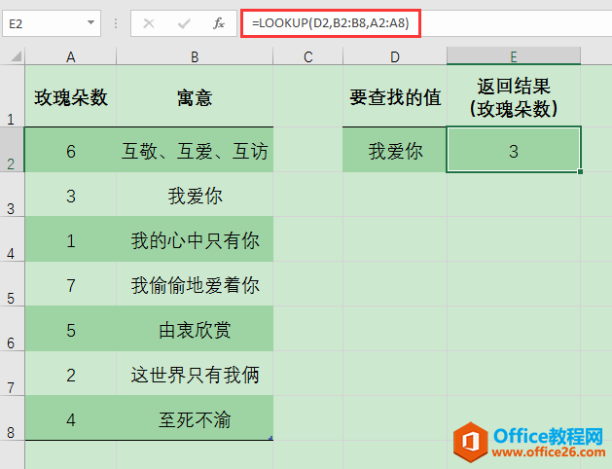The height and width of the screenshot is (469, 612).
Task: Expand the Name Box dropdown arrow
Action: point(90,23)
